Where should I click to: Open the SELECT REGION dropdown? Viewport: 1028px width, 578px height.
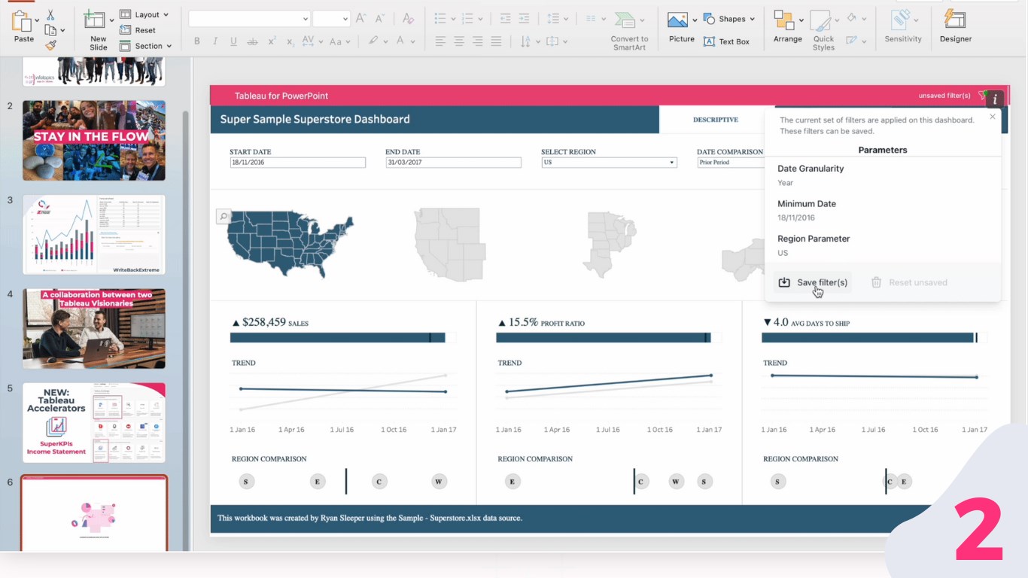click(x=609, y=163)
